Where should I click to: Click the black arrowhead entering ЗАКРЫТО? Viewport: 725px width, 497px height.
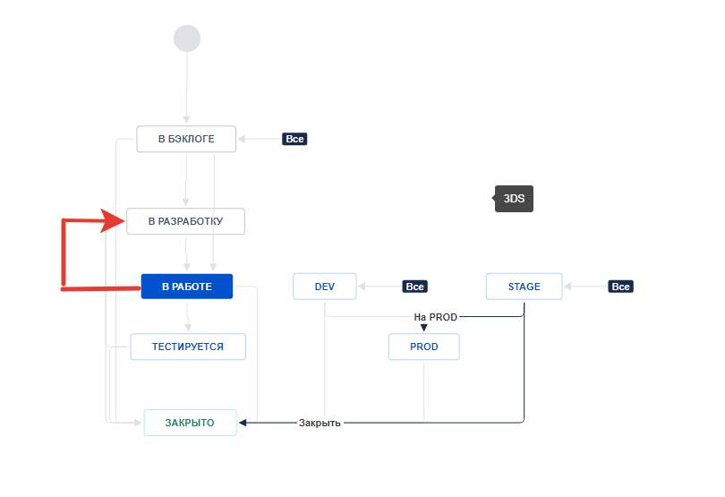pos(243,423)
